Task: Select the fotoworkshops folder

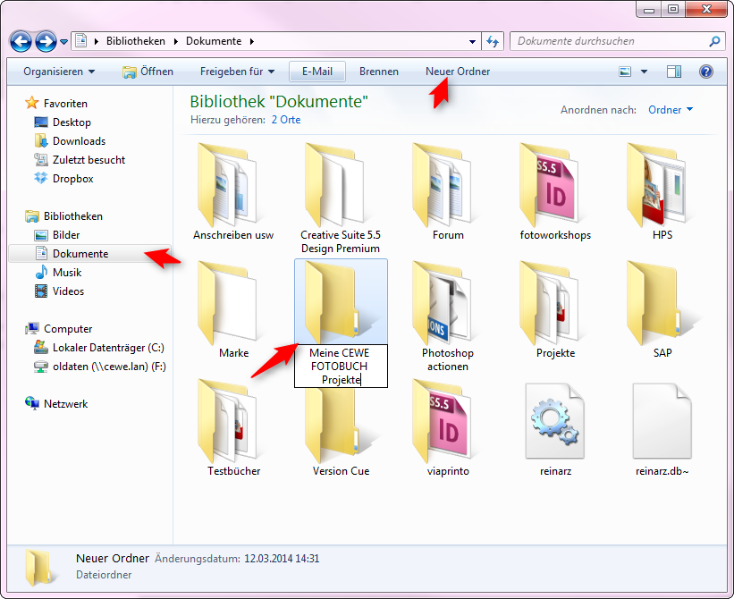Action: coord(555,192)
